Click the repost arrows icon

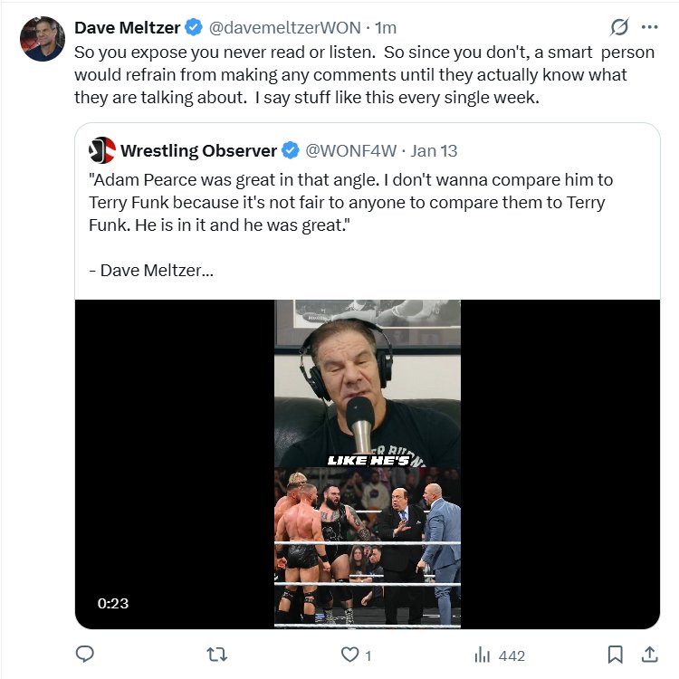(217, 655)
